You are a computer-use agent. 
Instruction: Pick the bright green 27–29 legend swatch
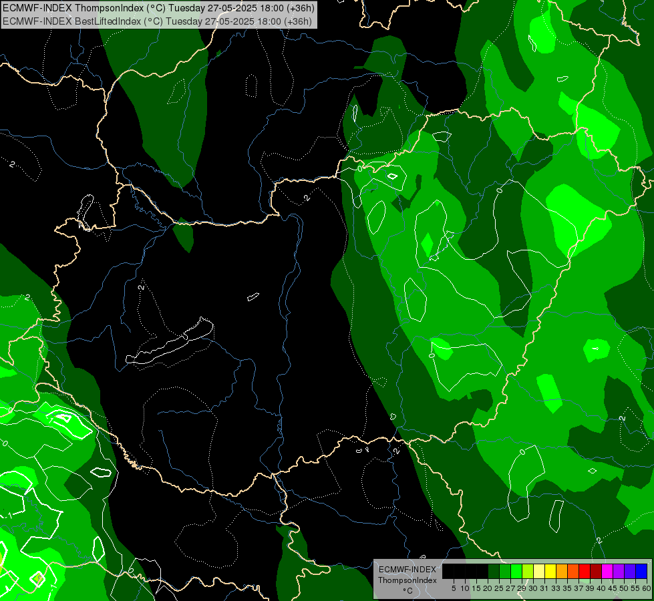click(516, 571)
